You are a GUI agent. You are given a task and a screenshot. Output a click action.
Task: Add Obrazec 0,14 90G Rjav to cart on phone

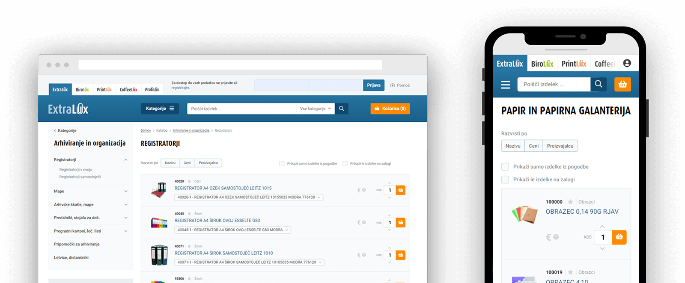click(x=619, y=237)
